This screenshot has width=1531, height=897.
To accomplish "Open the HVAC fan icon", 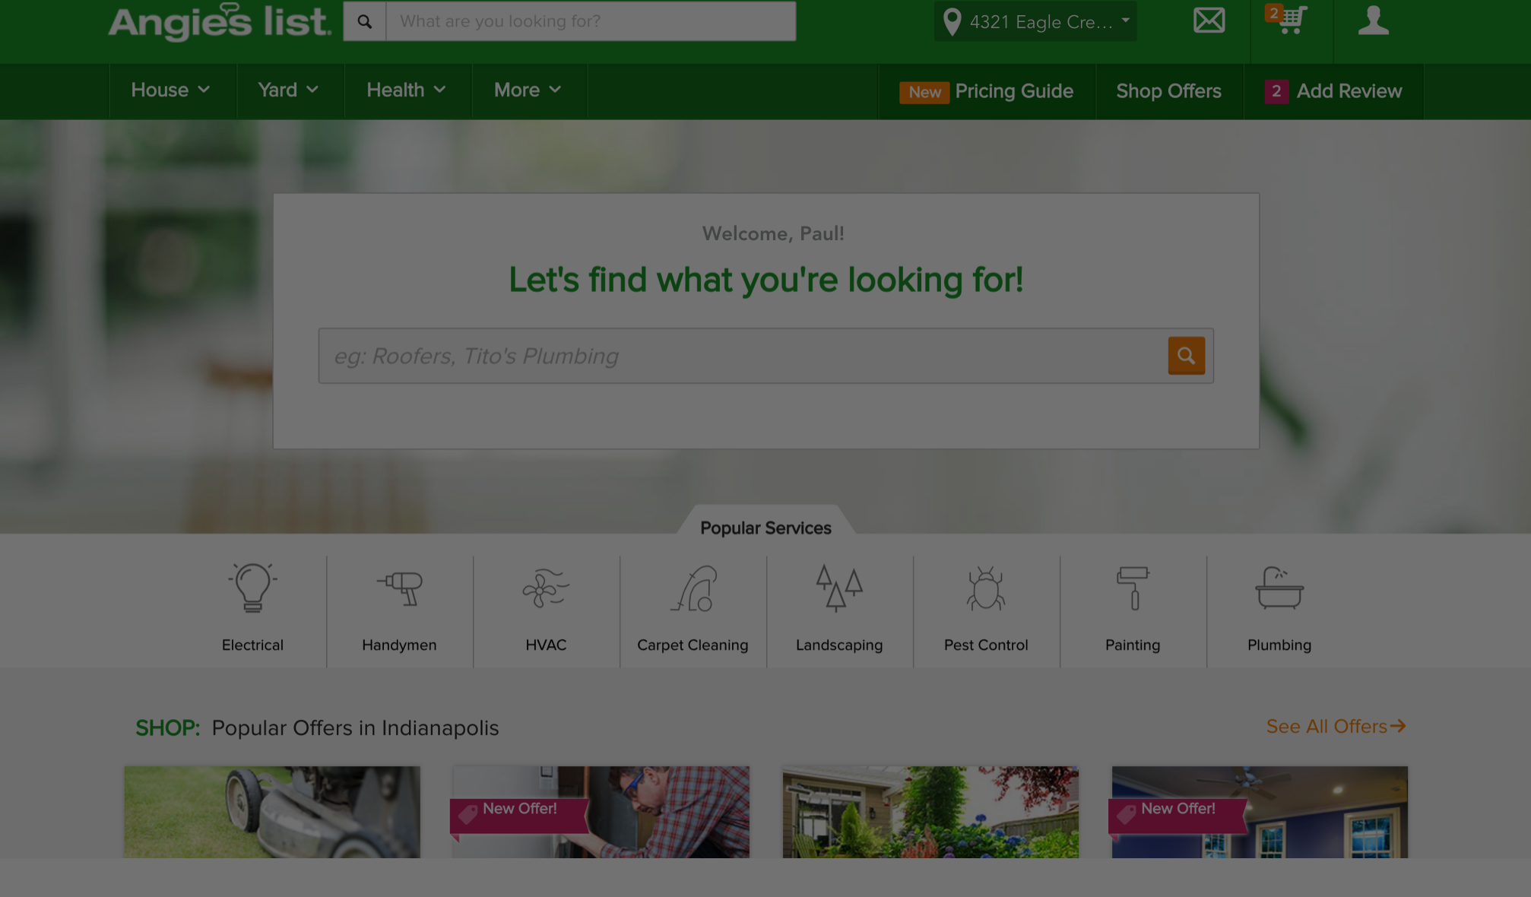I will [546, 588].
